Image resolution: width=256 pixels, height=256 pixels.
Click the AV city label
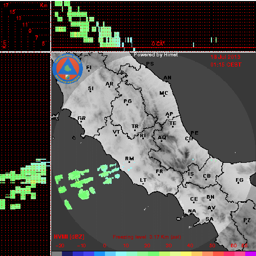(x=211, y=208)
